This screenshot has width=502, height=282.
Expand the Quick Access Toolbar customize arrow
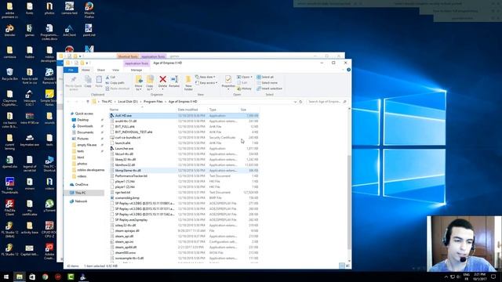[x=87, y=63]
